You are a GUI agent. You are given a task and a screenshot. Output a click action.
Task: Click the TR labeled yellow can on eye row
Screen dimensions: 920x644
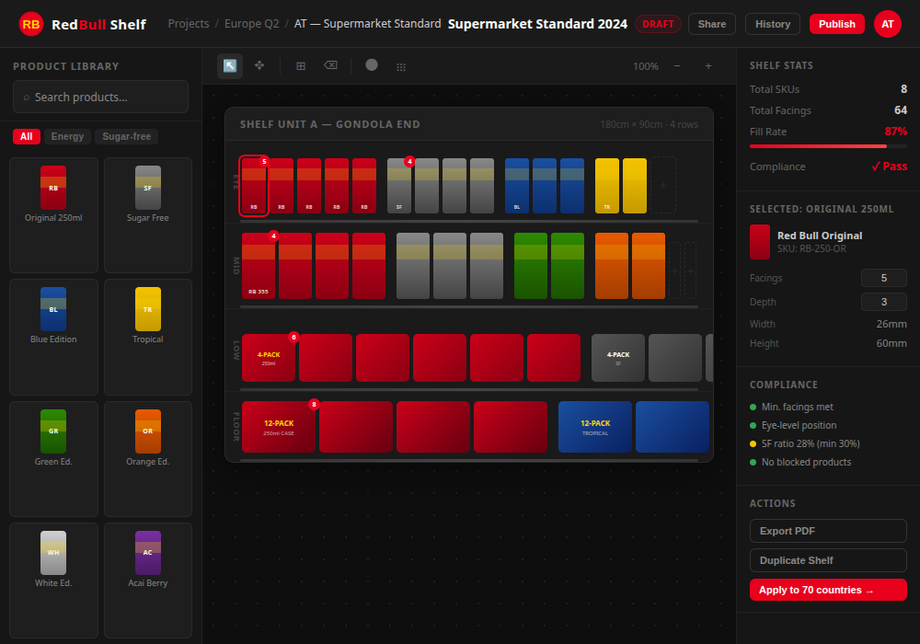coord(607,186)
